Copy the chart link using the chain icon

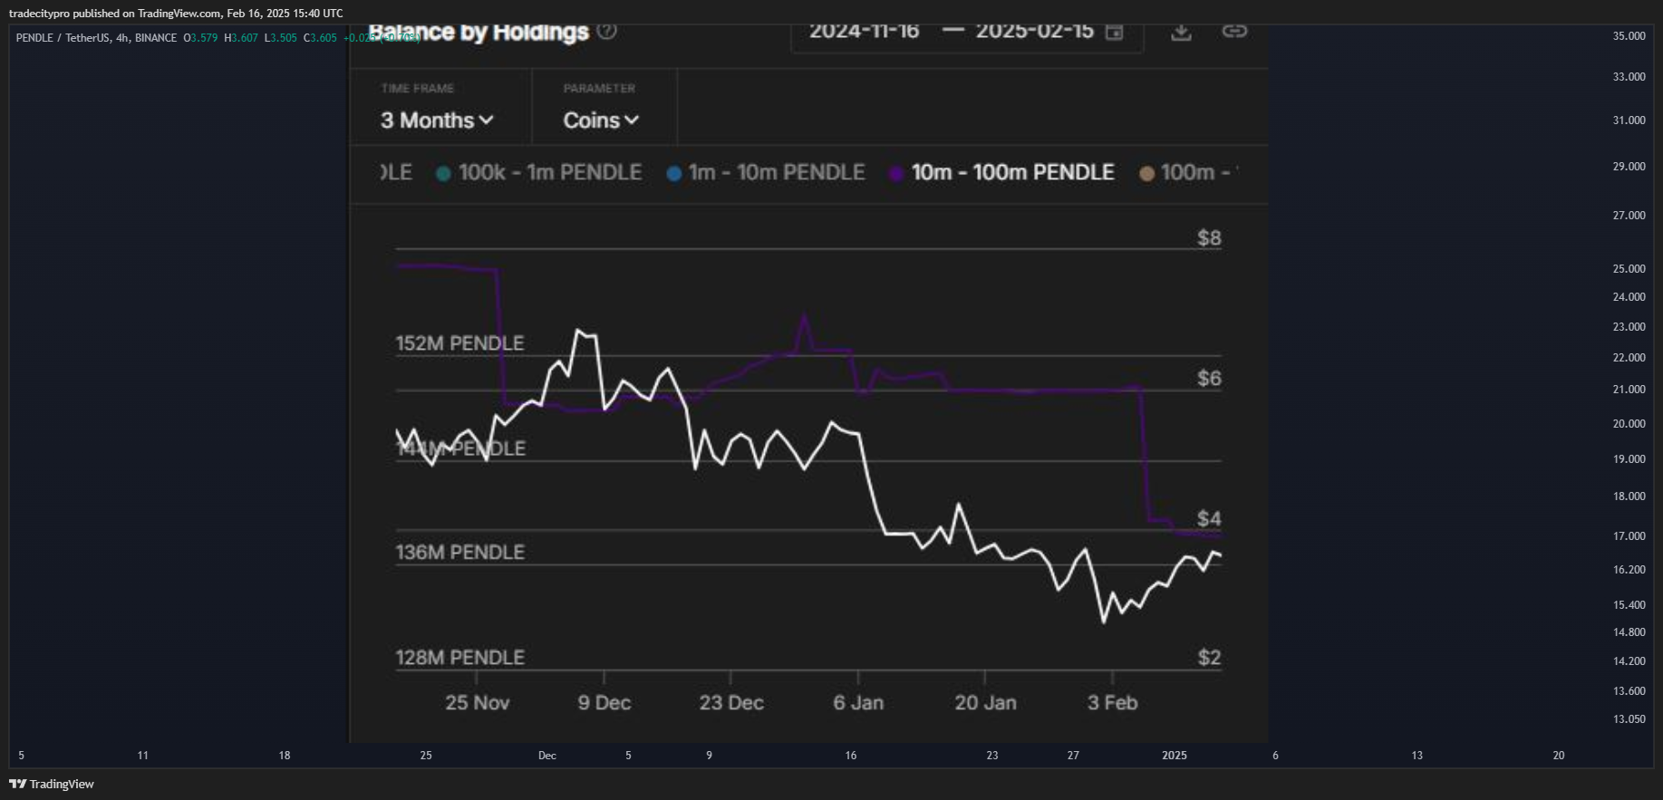click(x=1234, y=31)
